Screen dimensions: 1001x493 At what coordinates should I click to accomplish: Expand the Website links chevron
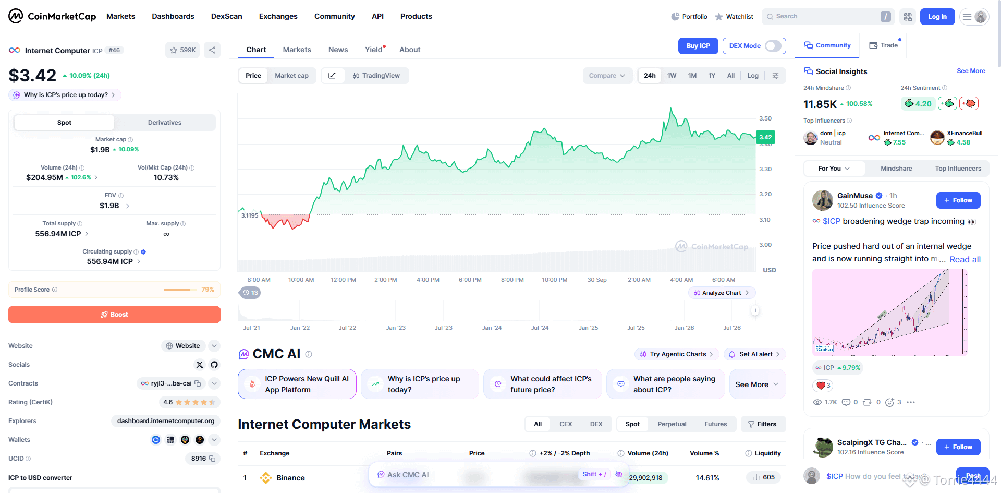(214, 346)
